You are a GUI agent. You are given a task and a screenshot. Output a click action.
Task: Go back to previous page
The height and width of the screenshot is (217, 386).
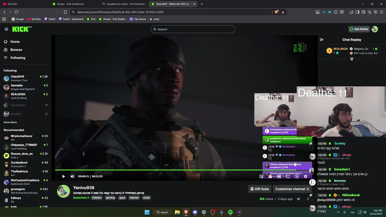[x=4, y=12]
